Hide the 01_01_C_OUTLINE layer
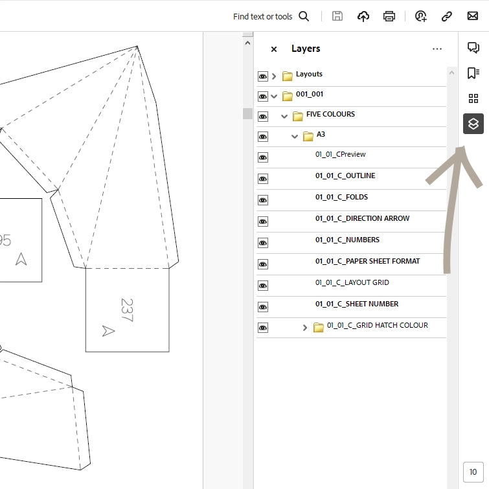Viewport: 489px width, 489px height. (x=263, y=178)
